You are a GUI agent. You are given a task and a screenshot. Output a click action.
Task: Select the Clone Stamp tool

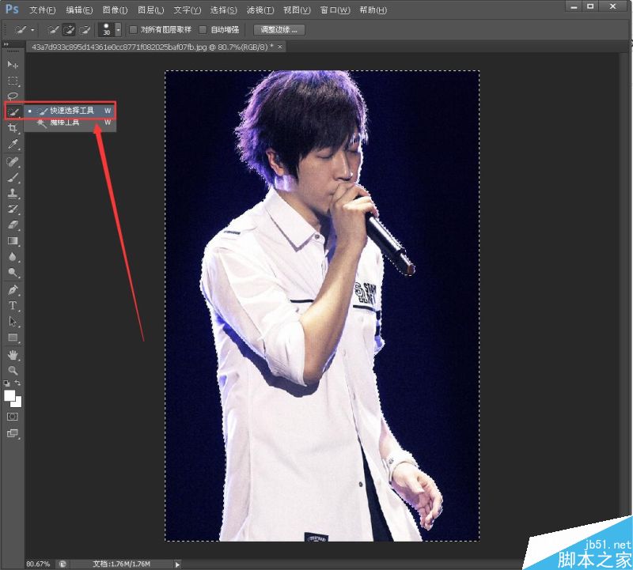pos(13,193)
